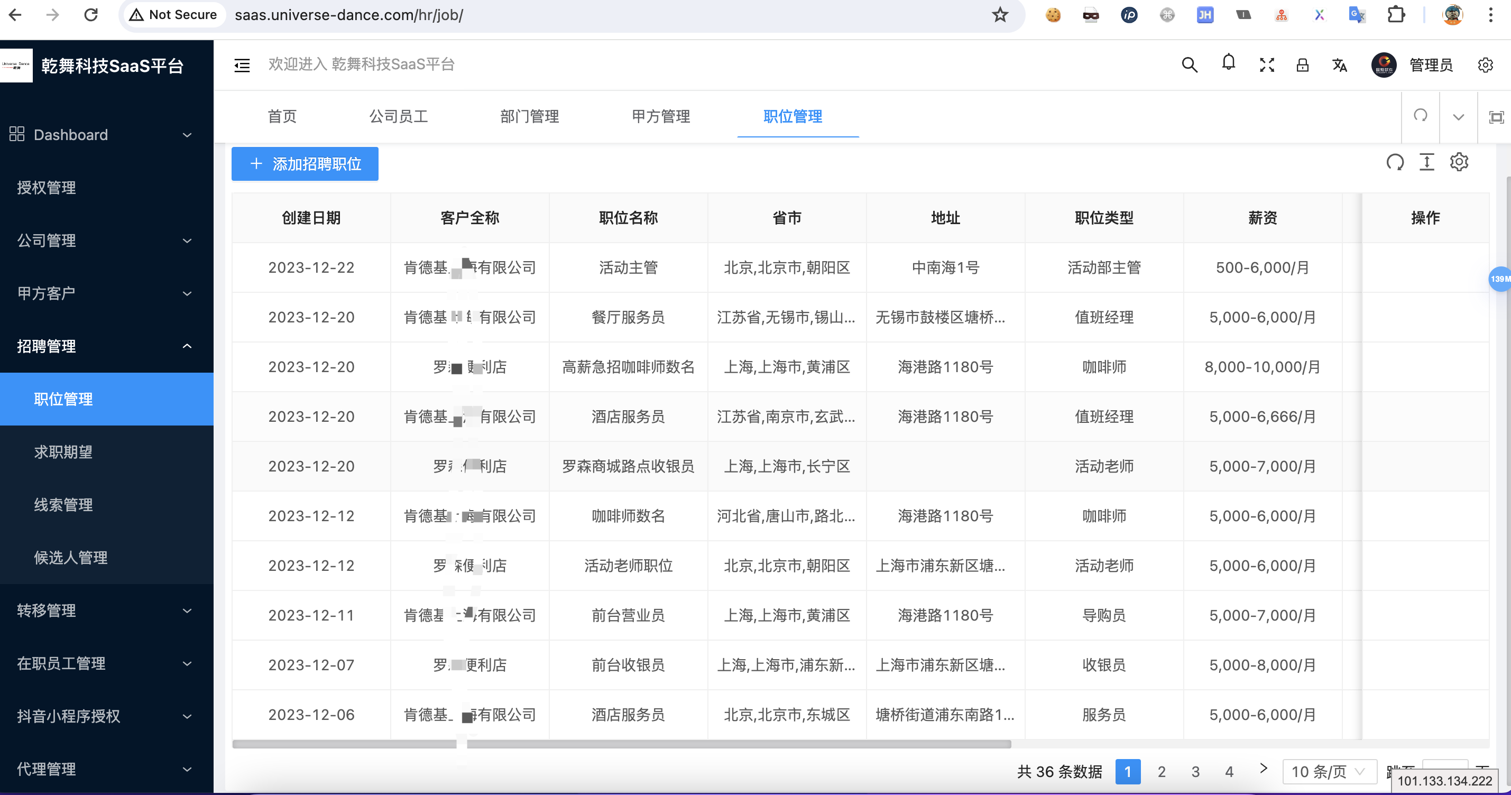This screenshot has width=1511, height=795.
Task: Select the 公司员工 tab in navigation
Action: 397,116
